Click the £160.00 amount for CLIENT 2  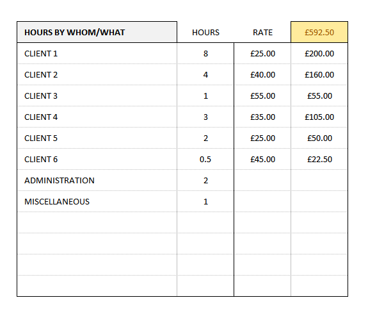(x=319, y=74)
